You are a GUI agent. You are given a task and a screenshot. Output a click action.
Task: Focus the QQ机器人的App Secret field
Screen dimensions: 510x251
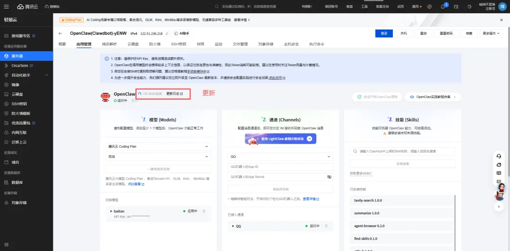(280, 177)
